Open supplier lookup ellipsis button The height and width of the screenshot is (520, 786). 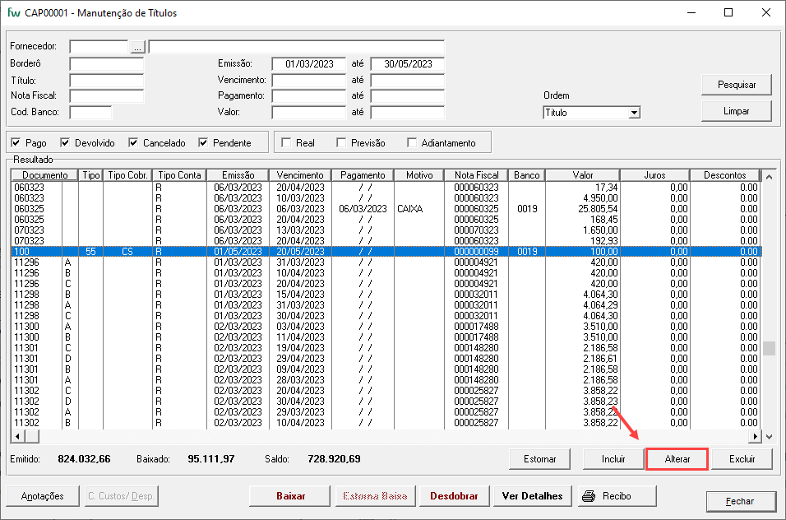coord(137,47)
